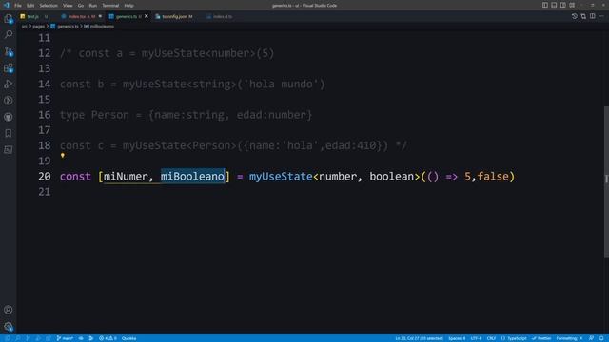The width and height of the screenshot is (609, 342).
Task: Open the Accounts icon in activity bar
Action: 9,310
